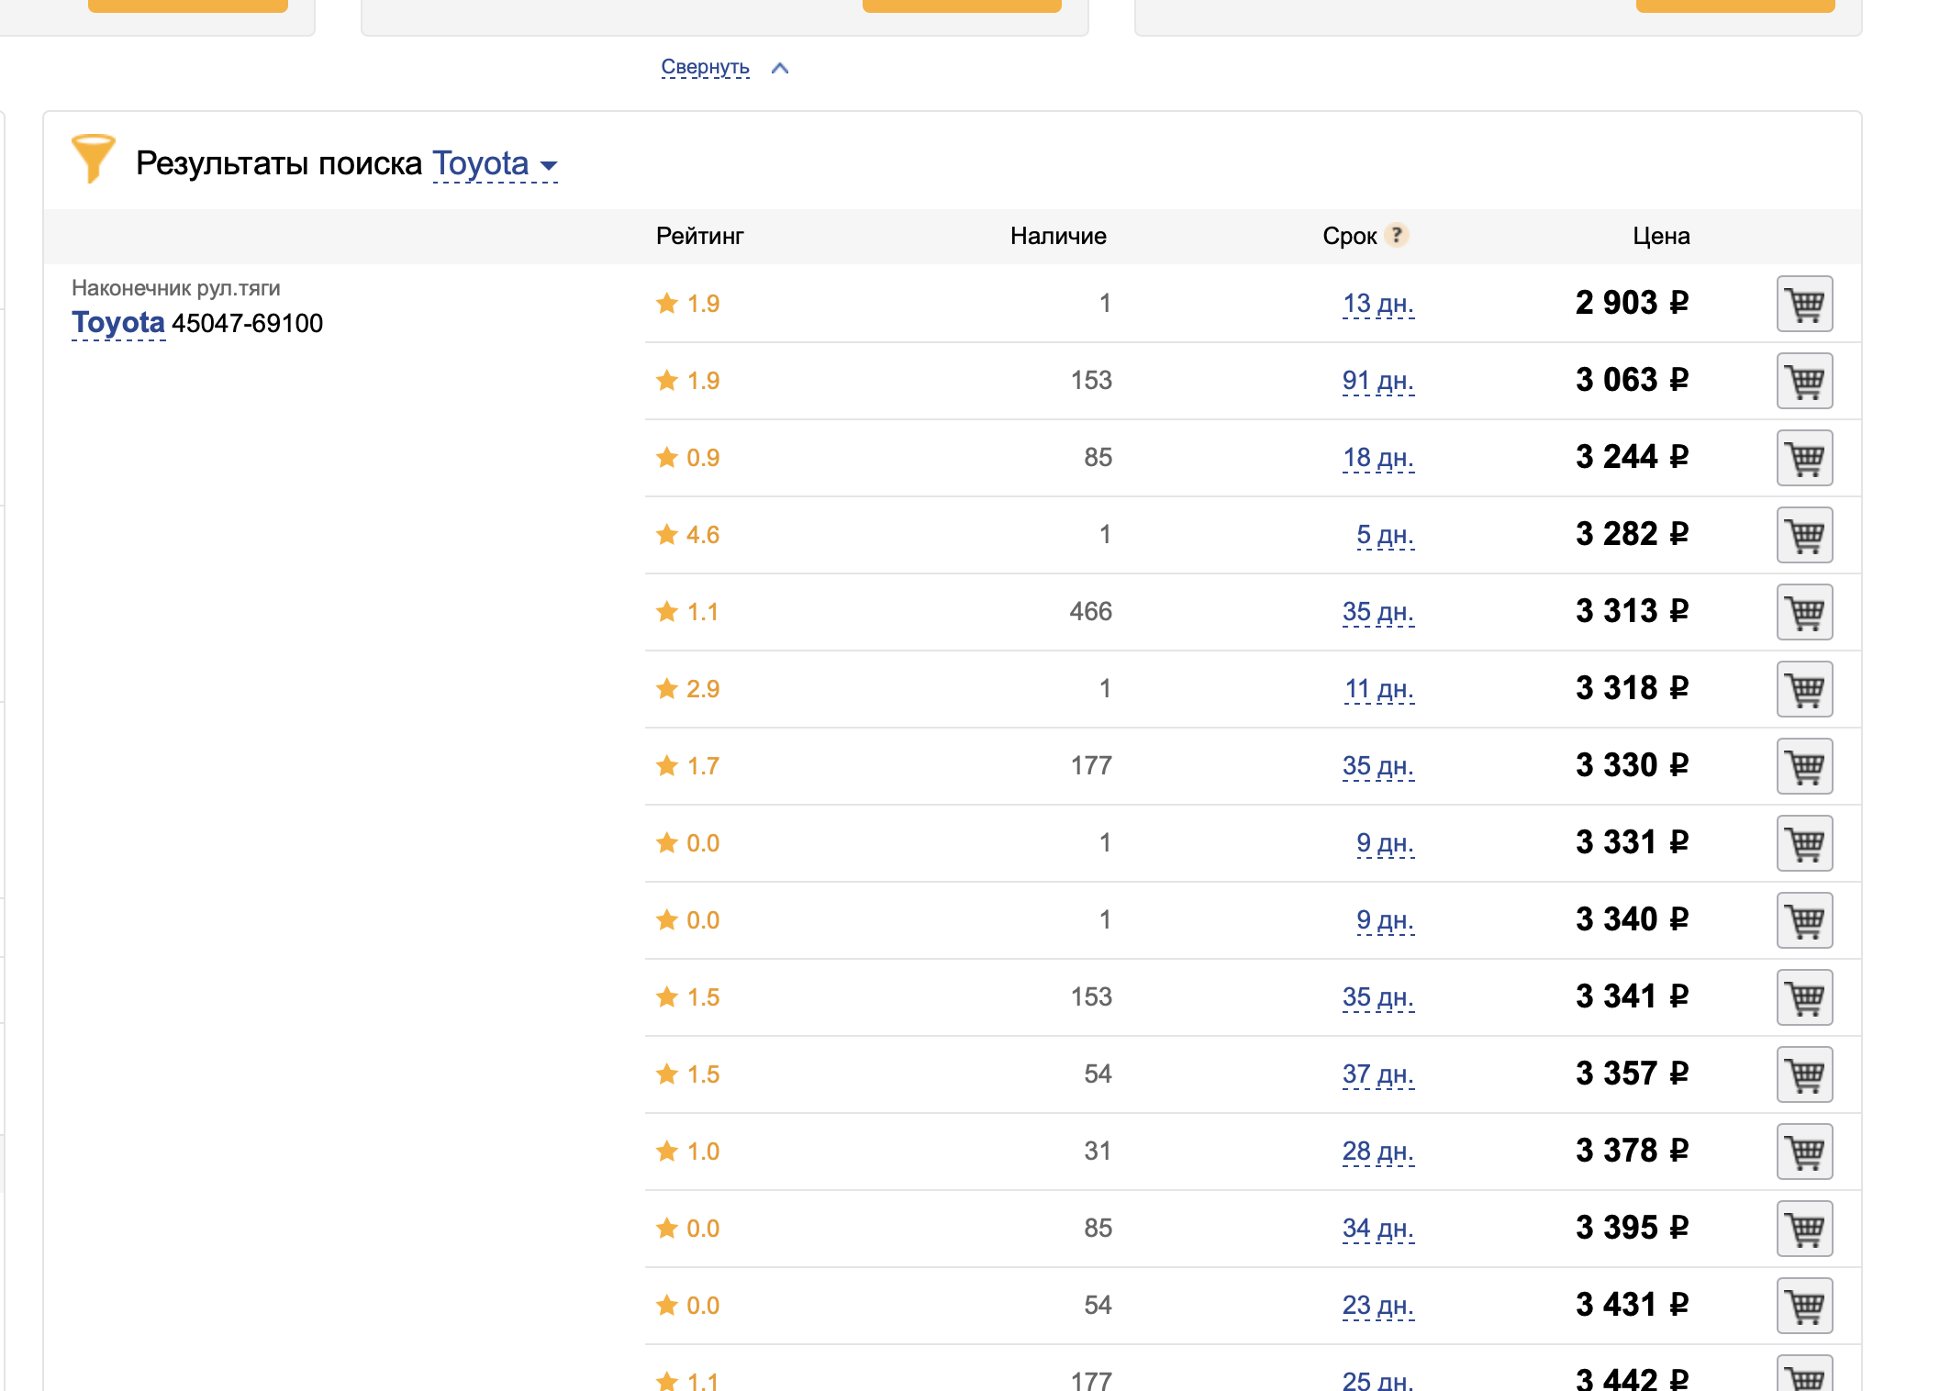Open 9 дн. term in 3 340 ₽ row
1940x1391 pixels.
[1386, 920]
